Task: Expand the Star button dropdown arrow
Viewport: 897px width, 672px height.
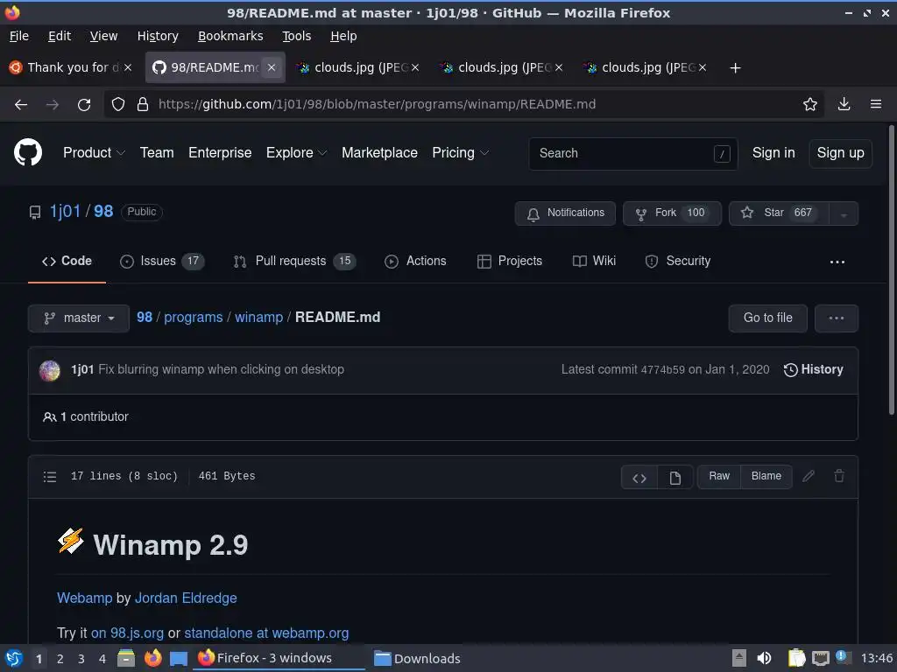Action: coord(844,213)
